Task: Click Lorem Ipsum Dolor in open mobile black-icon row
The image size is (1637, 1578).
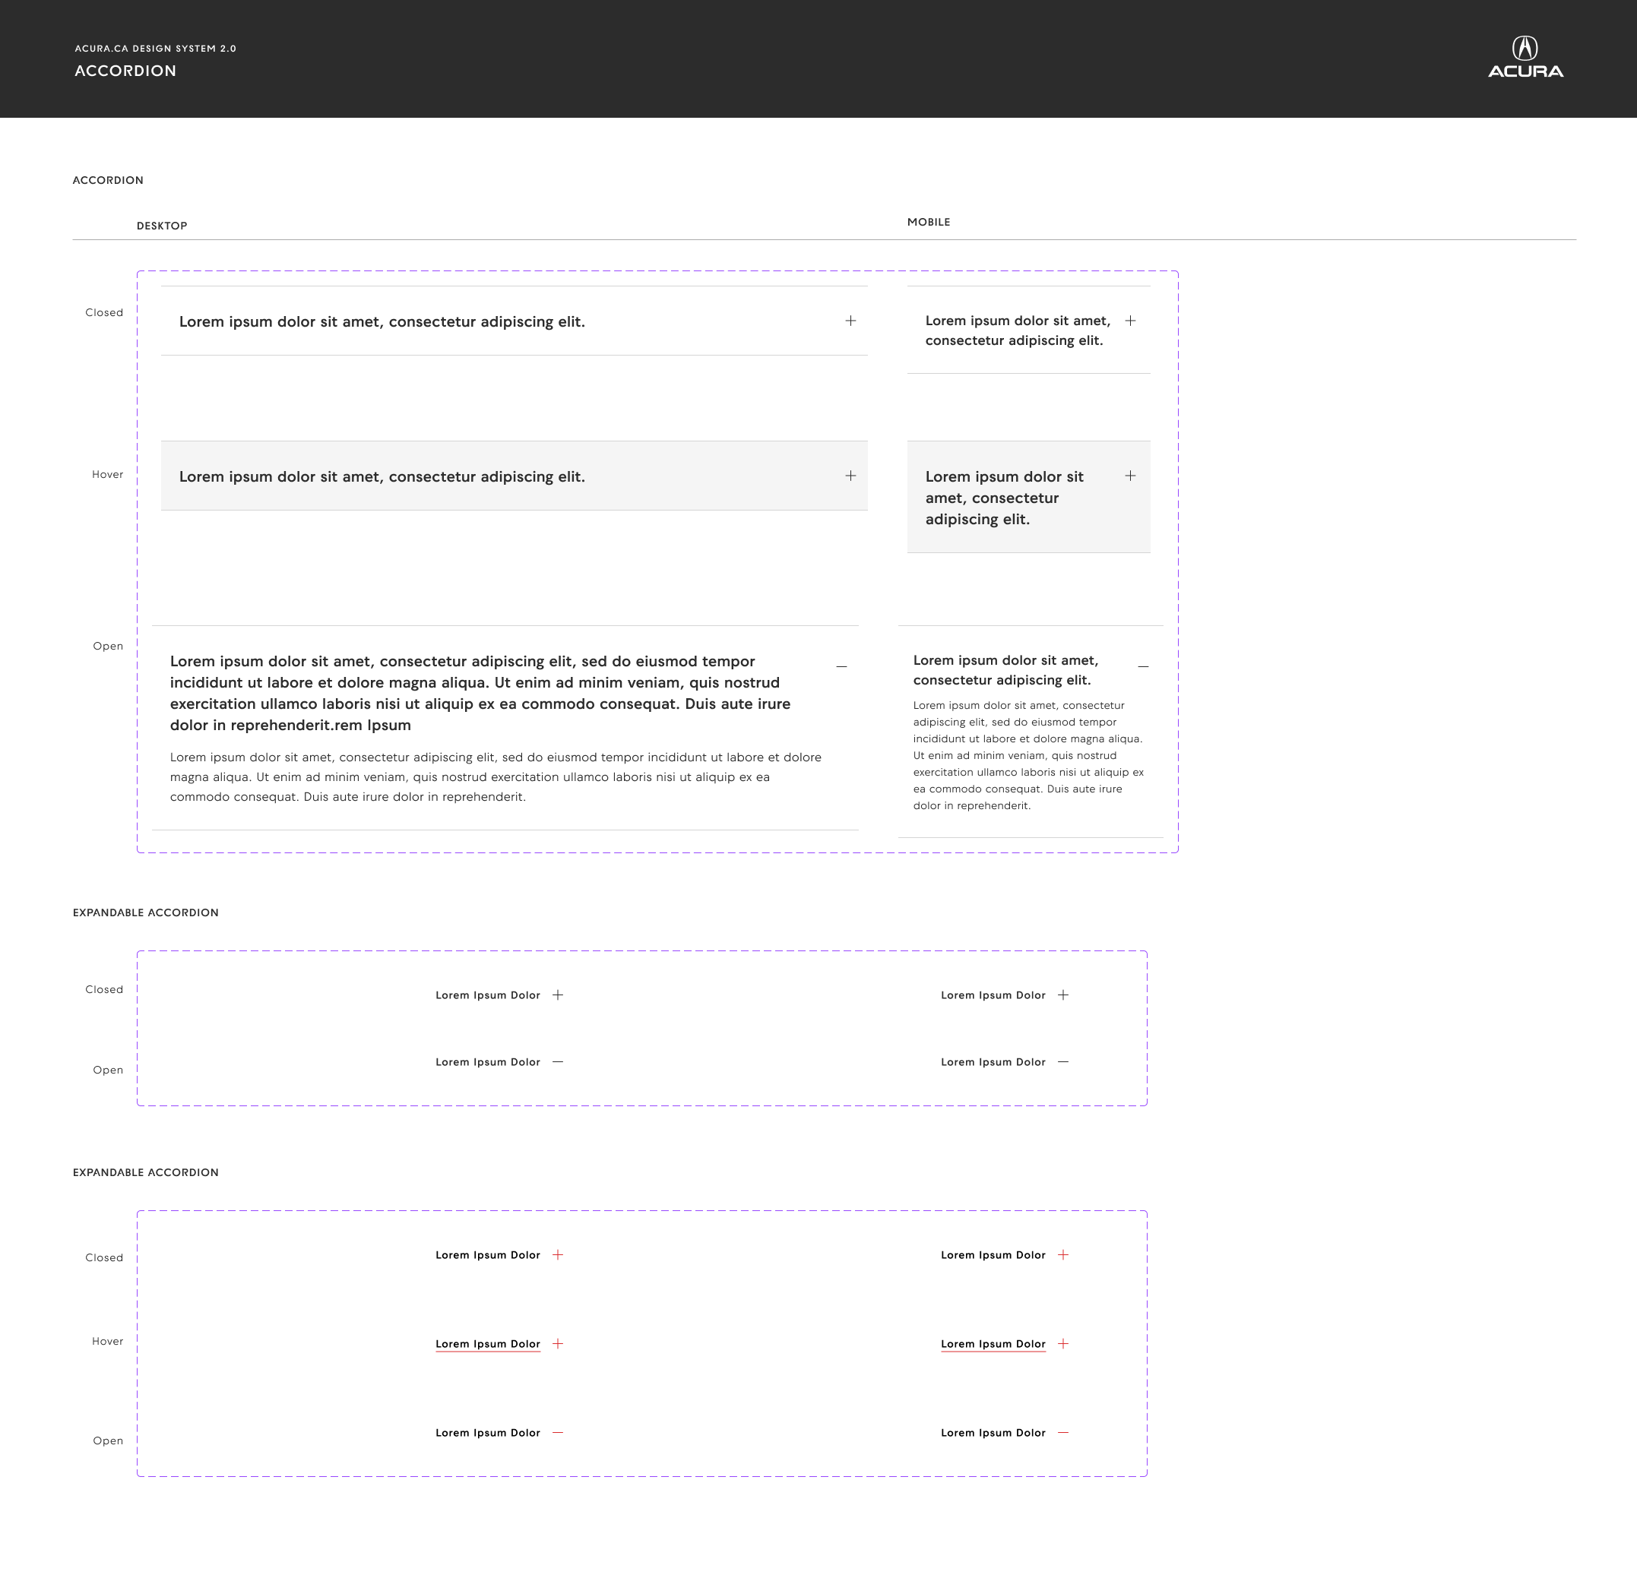Action: tap(993, 1062)
